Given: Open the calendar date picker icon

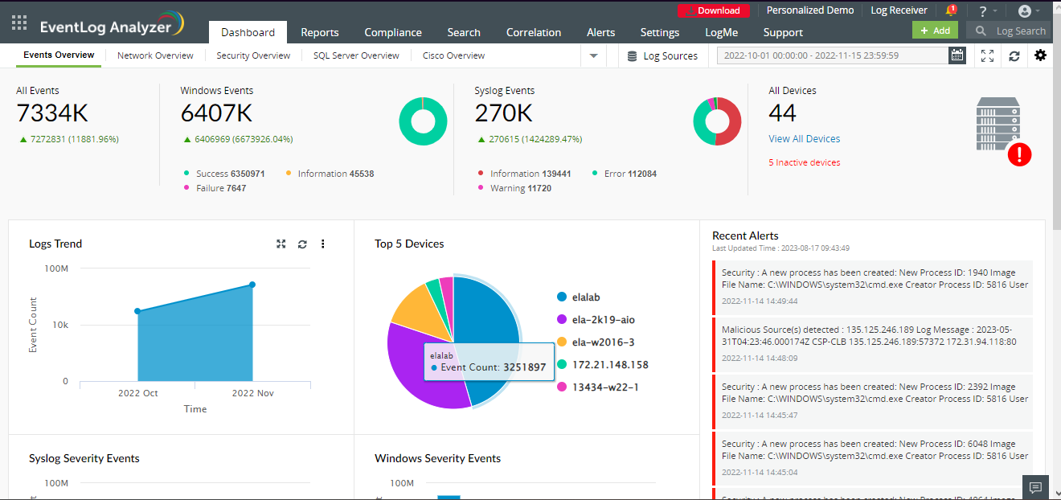Looking at the screenshot, I should tap(957, 55).
